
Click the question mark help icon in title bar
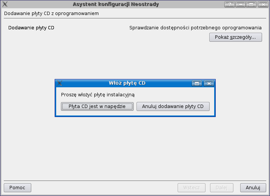tap(229, 5)
